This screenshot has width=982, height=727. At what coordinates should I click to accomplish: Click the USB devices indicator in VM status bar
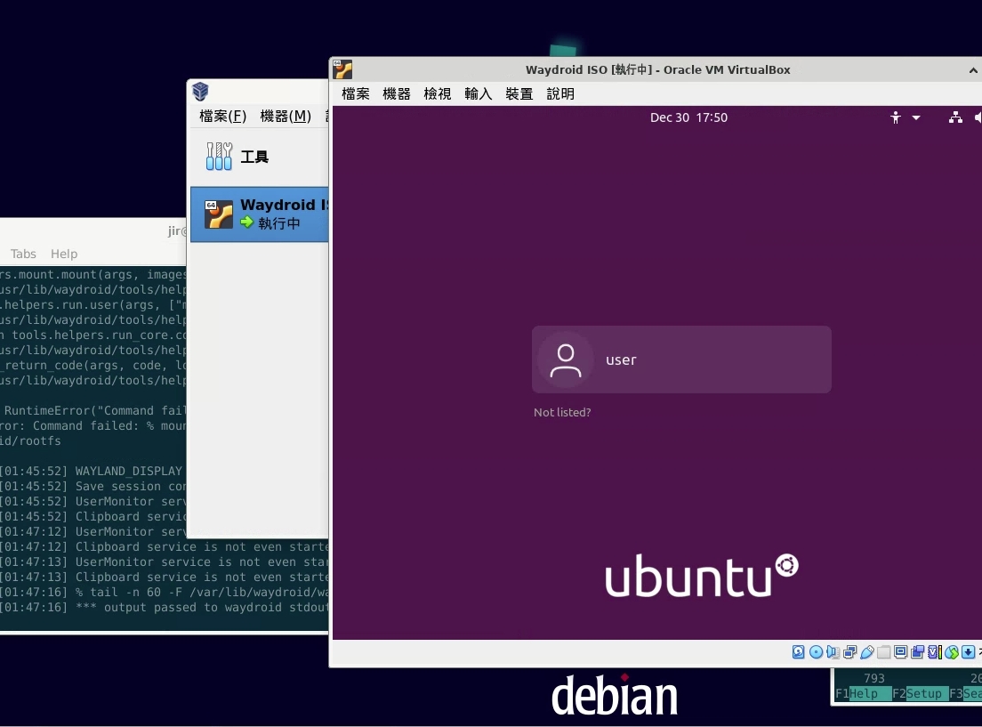pos(866,652)
